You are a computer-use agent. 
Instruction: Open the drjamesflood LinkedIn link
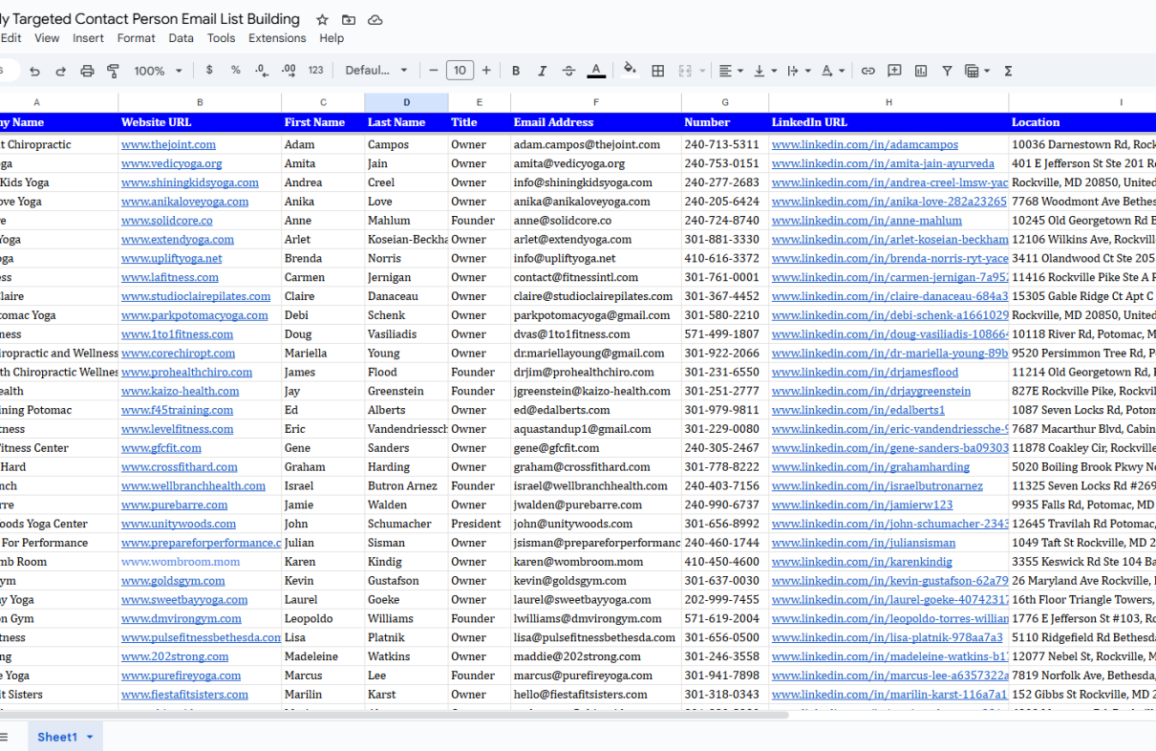[x=865, y=372]
